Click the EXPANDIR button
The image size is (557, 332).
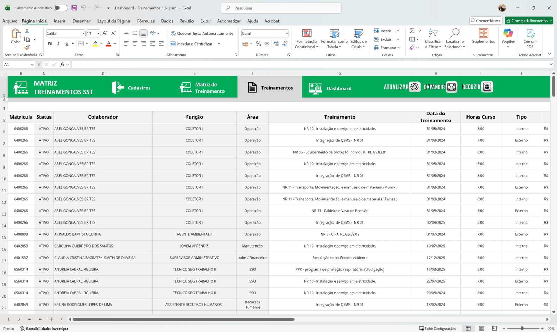[440, 87]
